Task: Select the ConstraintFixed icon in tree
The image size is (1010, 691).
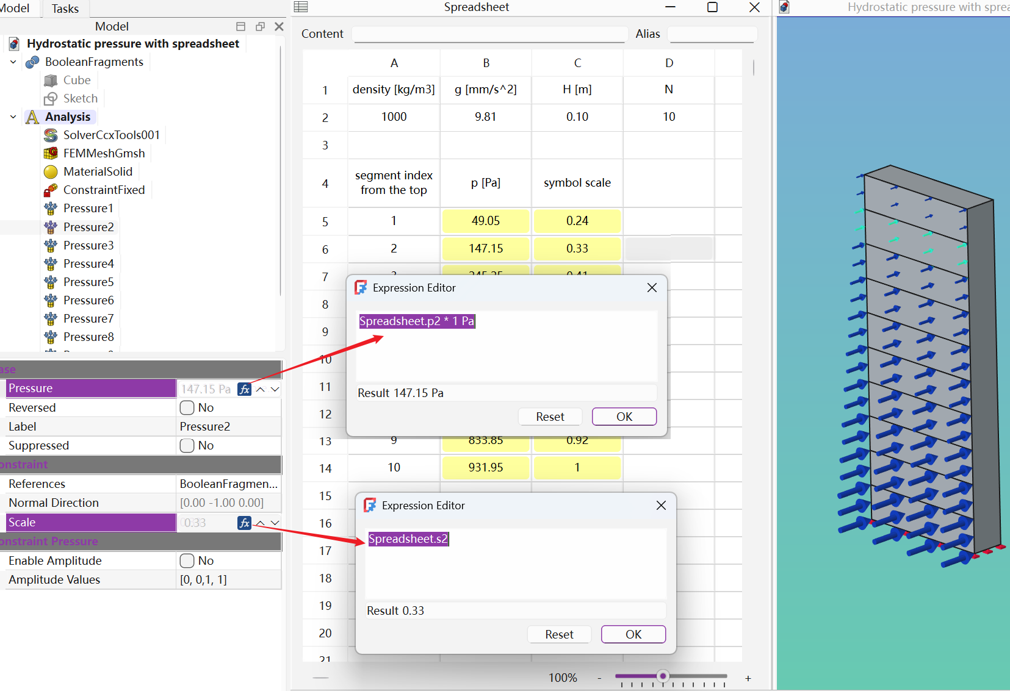Action: click(51, 190)
